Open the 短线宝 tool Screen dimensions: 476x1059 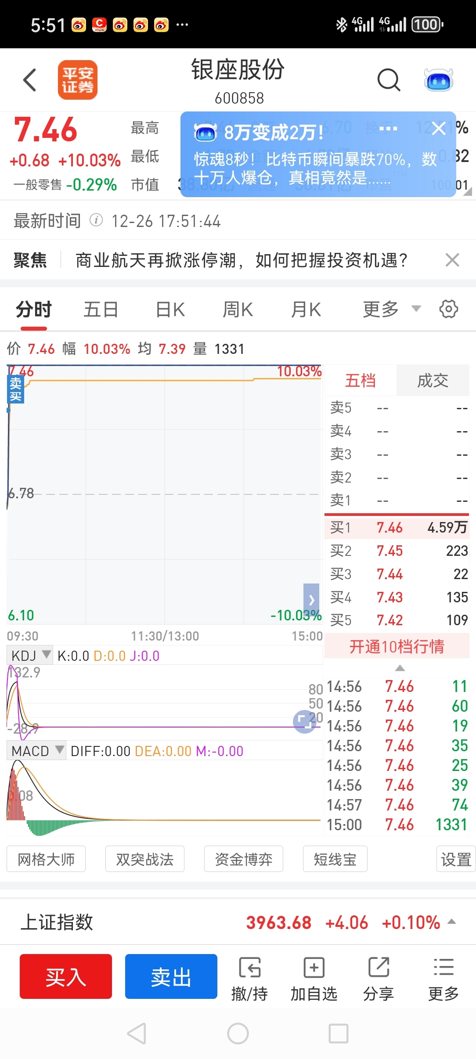[335, 859]
